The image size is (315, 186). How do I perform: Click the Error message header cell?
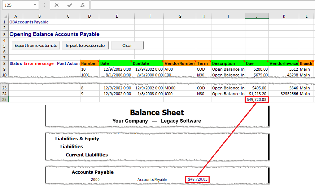39,63
